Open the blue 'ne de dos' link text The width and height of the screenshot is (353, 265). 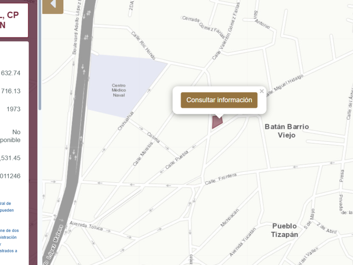point(9,231)
